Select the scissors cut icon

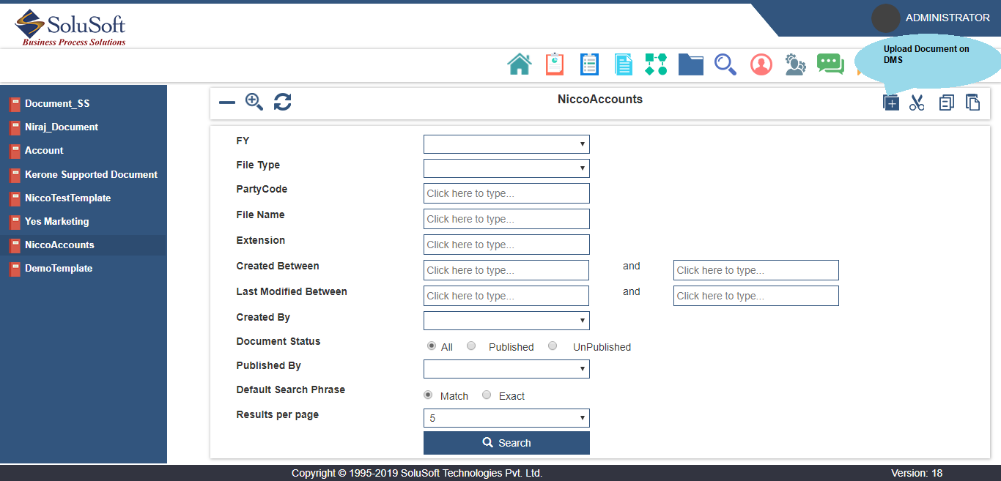click(917, 102)
